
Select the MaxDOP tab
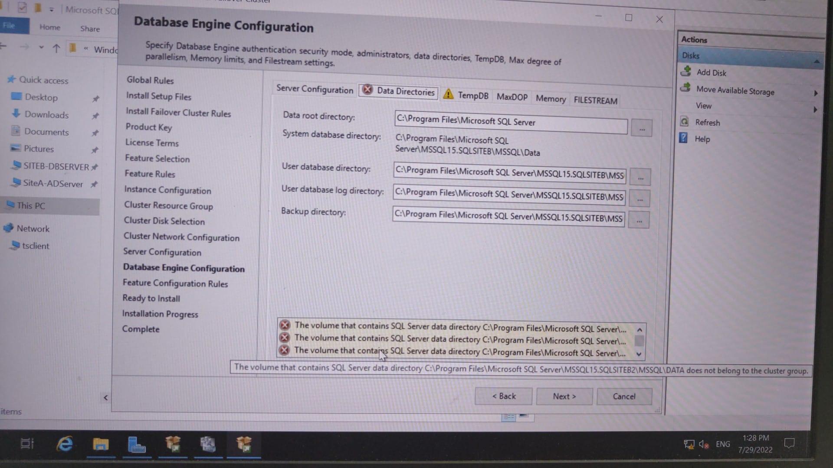[x=512, y=97]
